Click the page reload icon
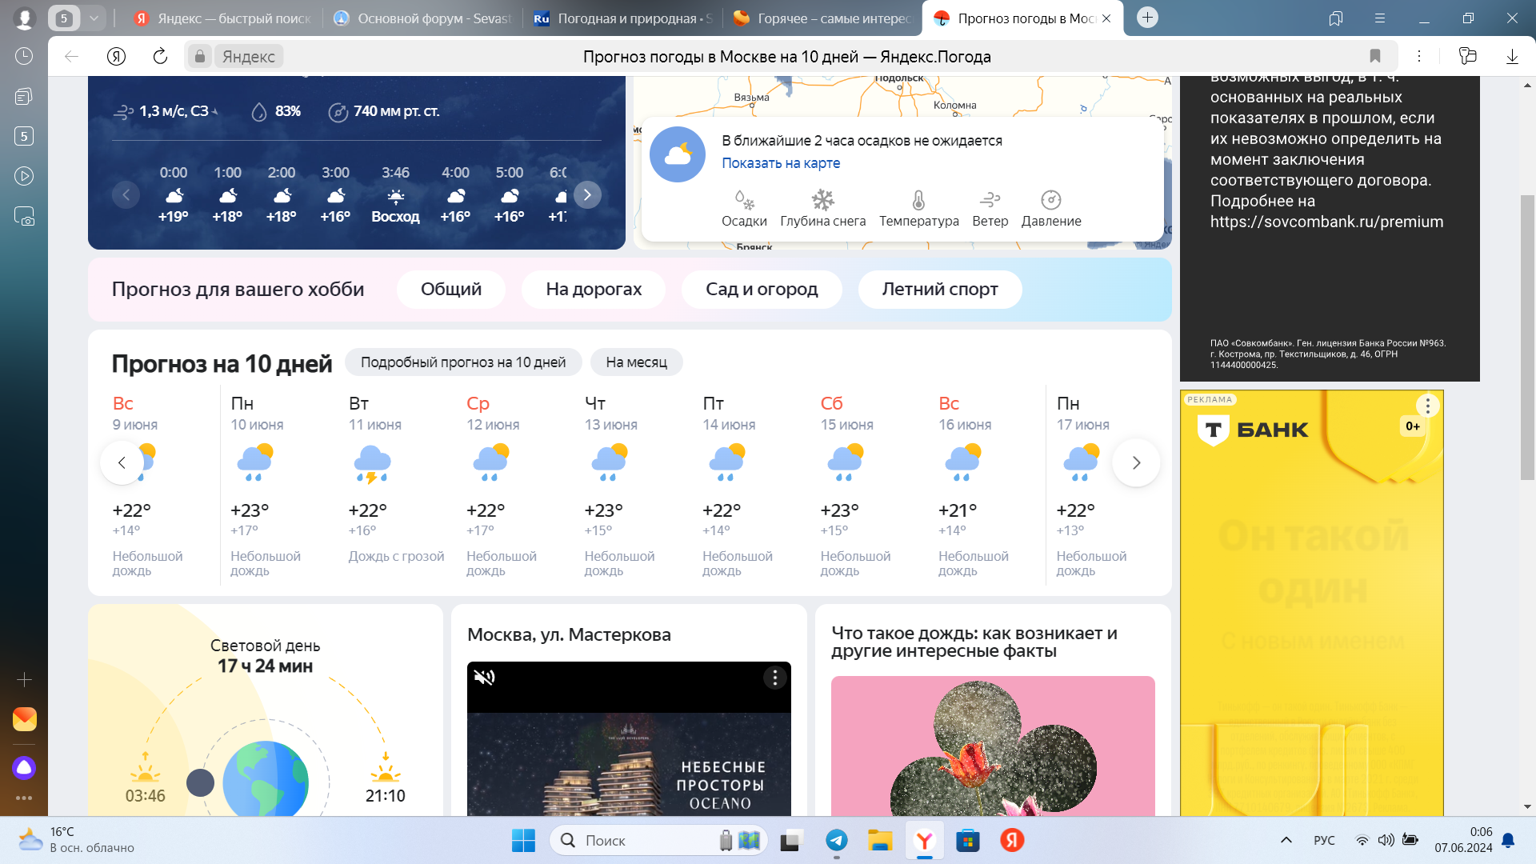 coord(160,56)
